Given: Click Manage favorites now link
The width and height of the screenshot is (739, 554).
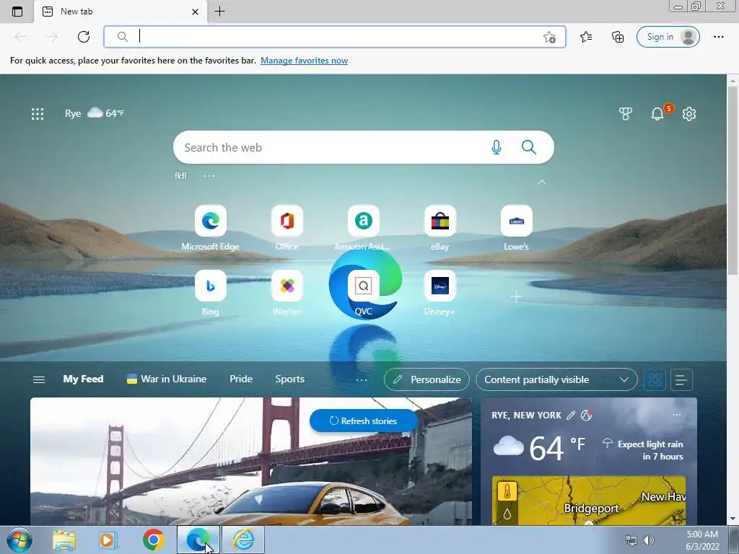Looking at the screenshot, I should pos(304,61).
